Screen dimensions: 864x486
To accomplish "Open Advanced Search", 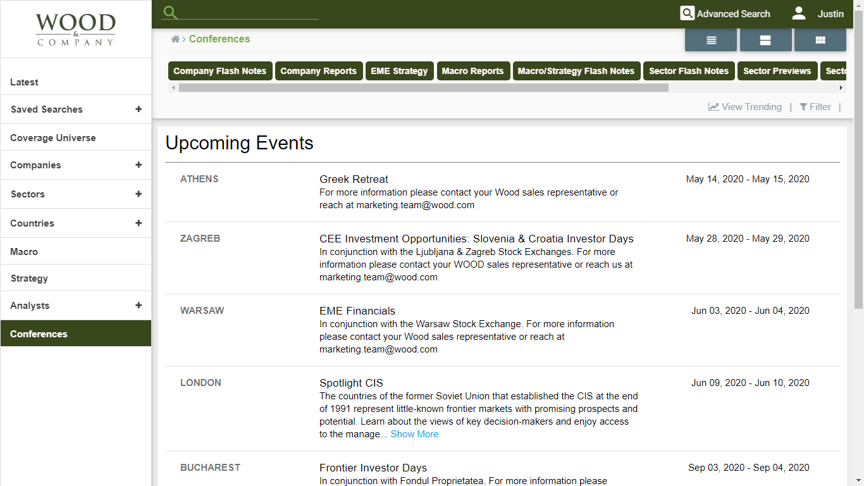I will point(725,13).
